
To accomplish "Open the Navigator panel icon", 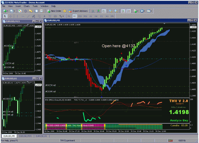I will click(31, 11).
